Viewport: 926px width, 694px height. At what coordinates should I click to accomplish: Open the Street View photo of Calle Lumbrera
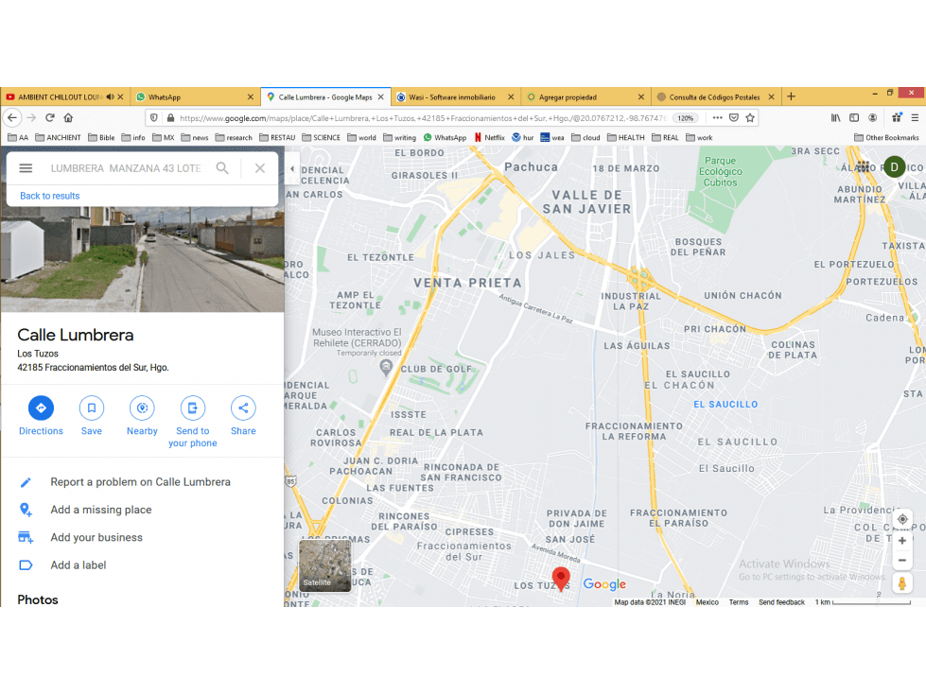click(142, 259)
